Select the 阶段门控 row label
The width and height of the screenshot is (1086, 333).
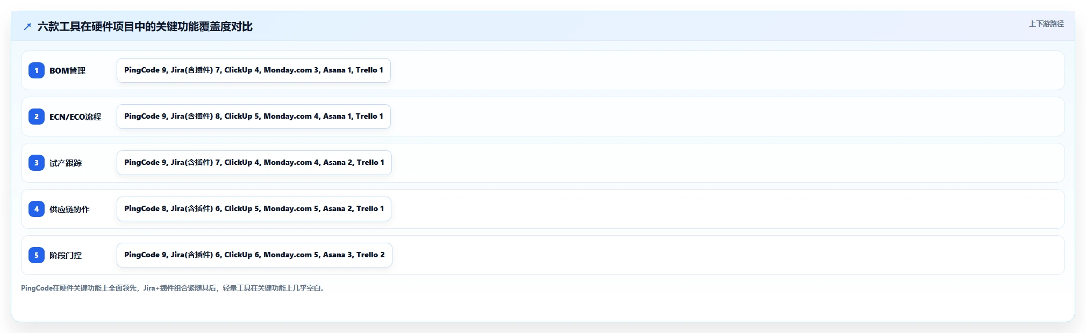click(x=66, y=256)
